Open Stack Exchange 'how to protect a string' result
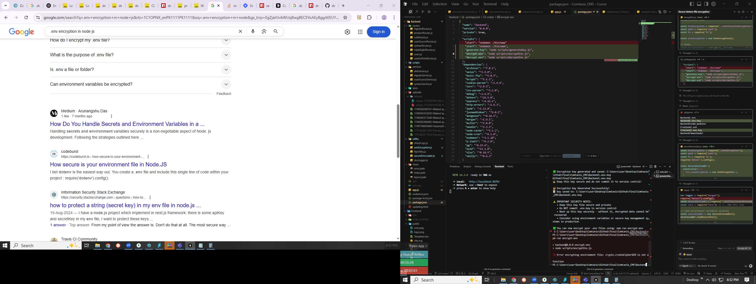The width and height of the screenshot is (756, 284). tap(125, 205)
